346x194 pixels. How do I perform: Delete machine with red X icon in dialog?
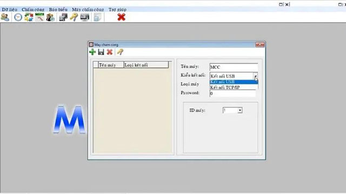(109, 52)
